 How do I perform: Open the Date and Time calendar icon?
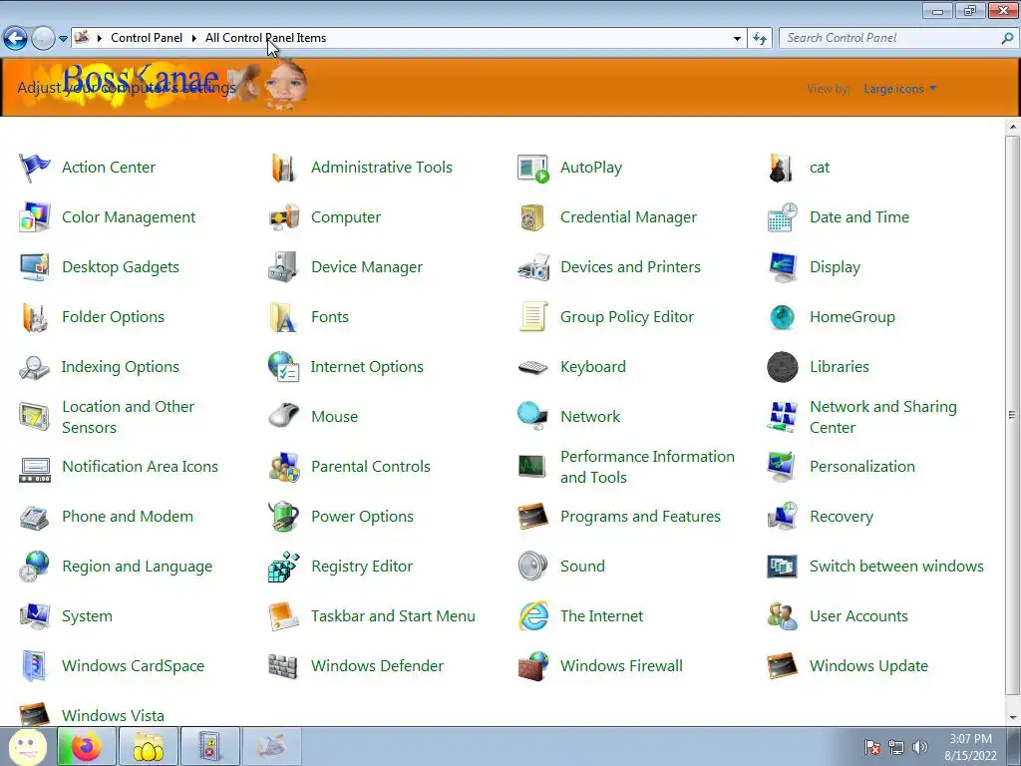coord(782,217)
